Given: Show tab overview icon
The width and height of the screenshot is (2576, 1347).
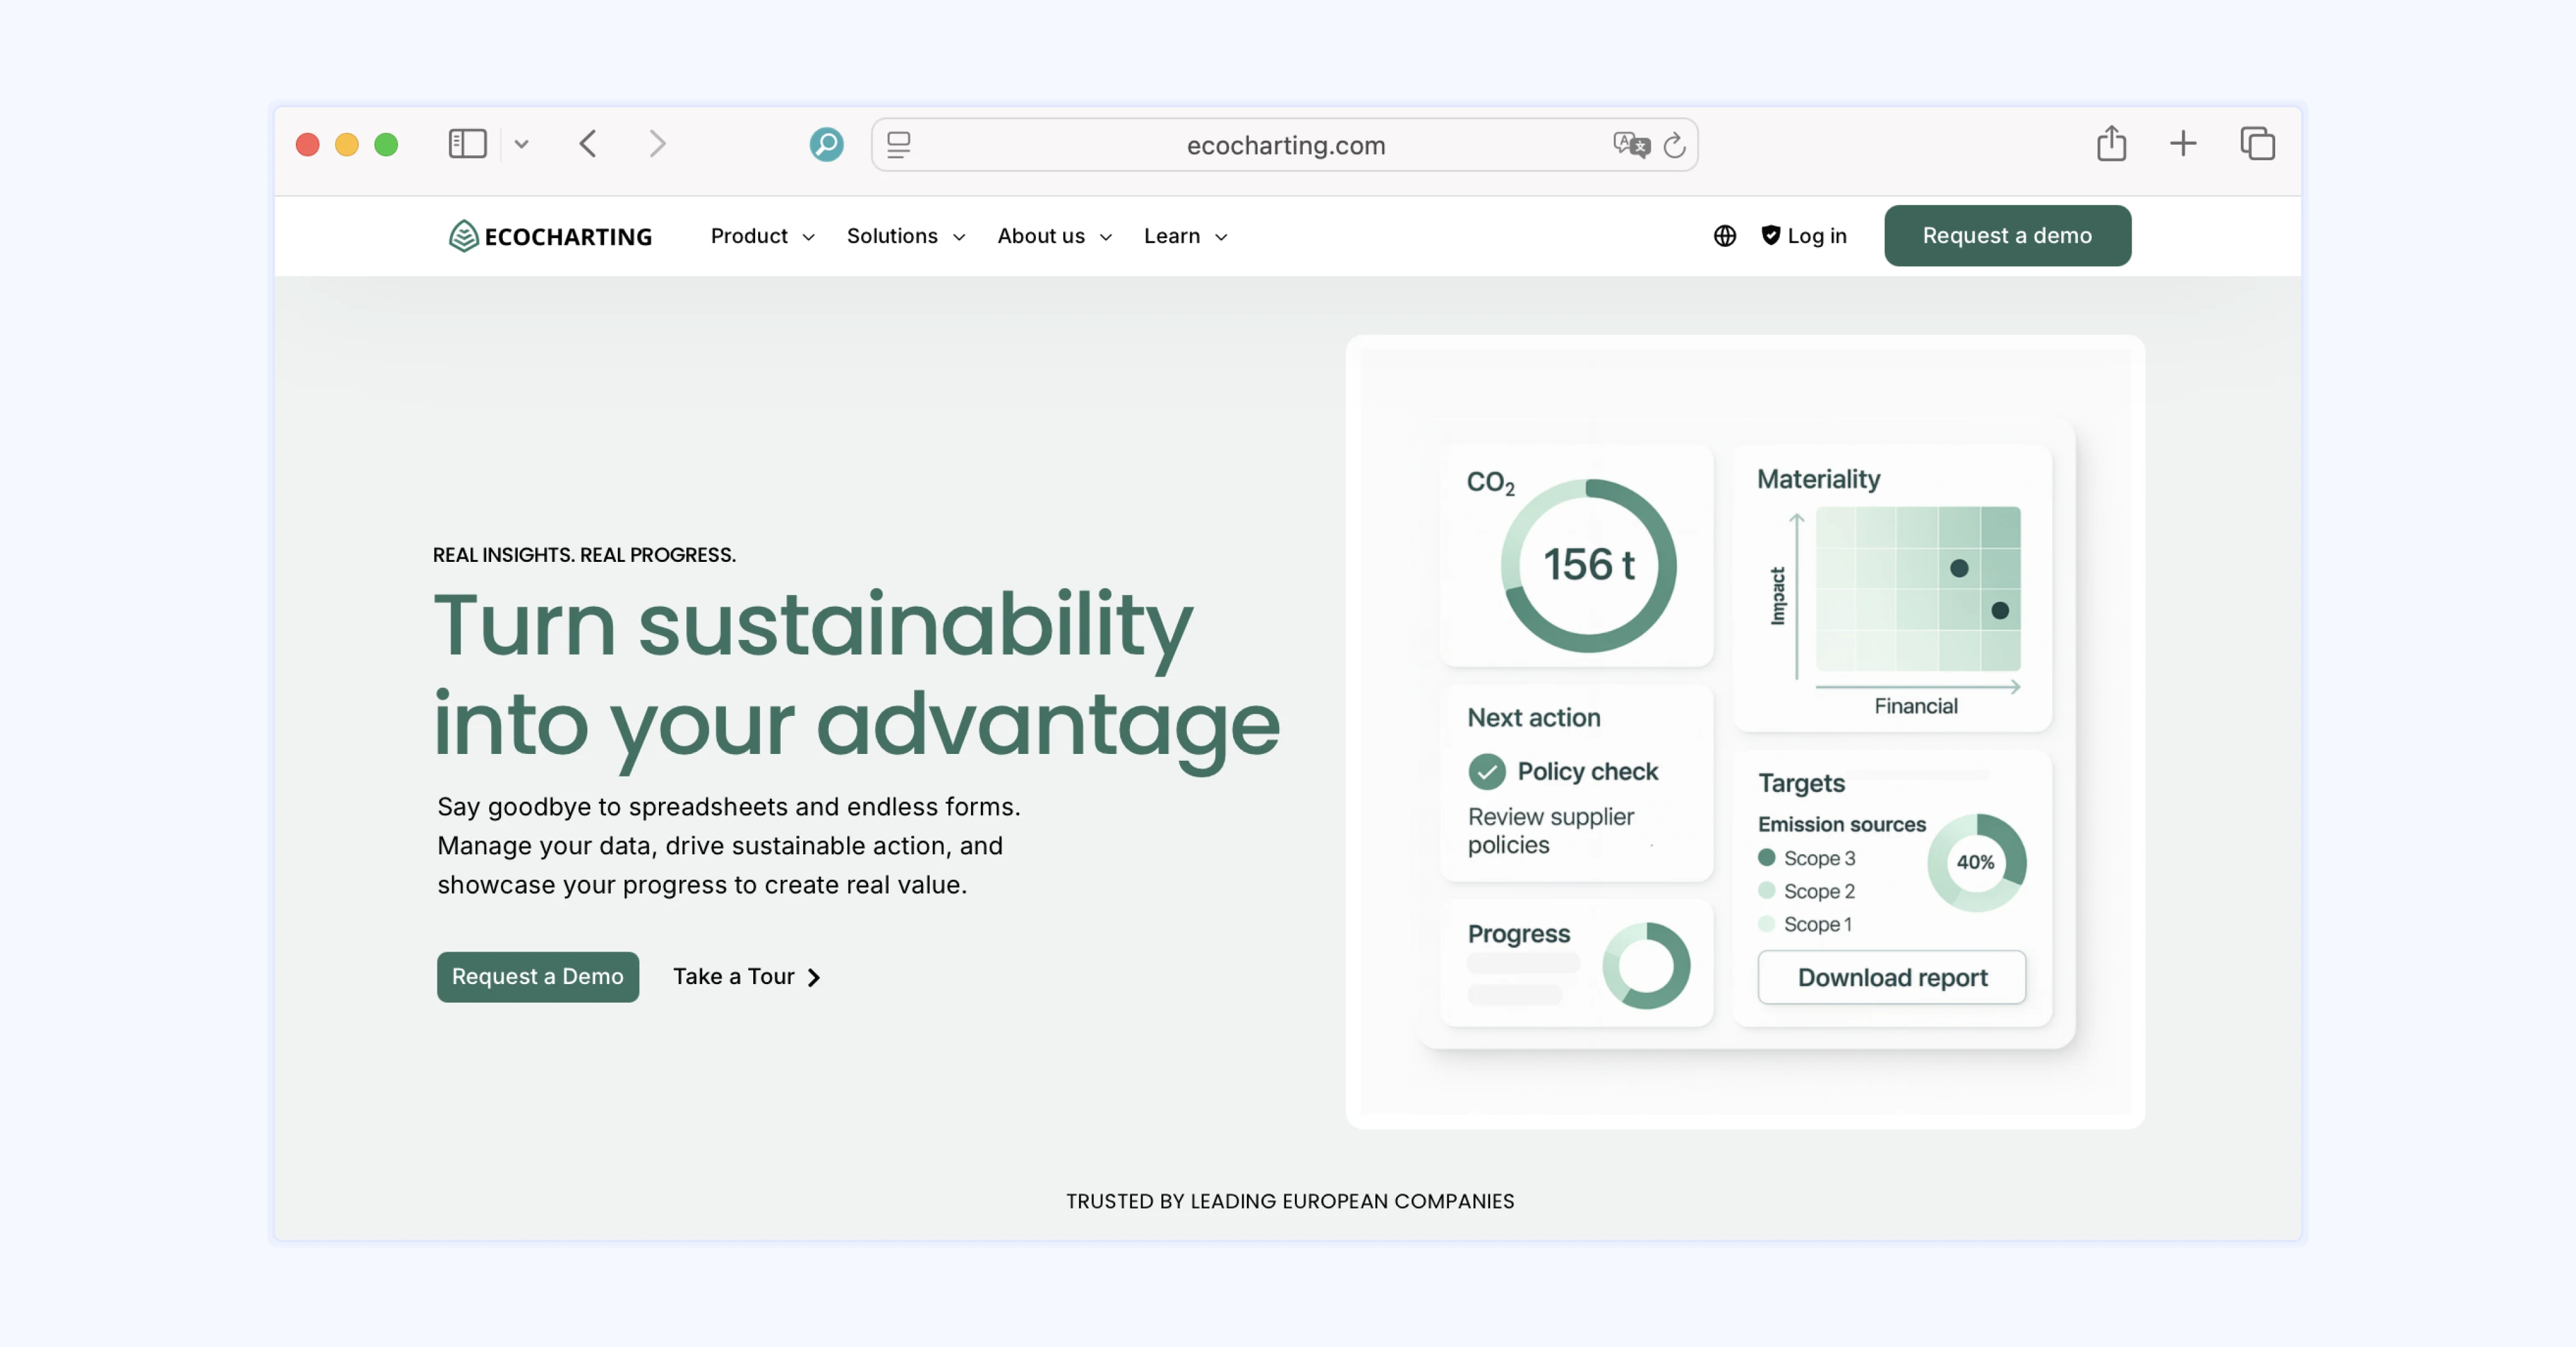Looking at the screenshot, I should [x=2257, y=144].
